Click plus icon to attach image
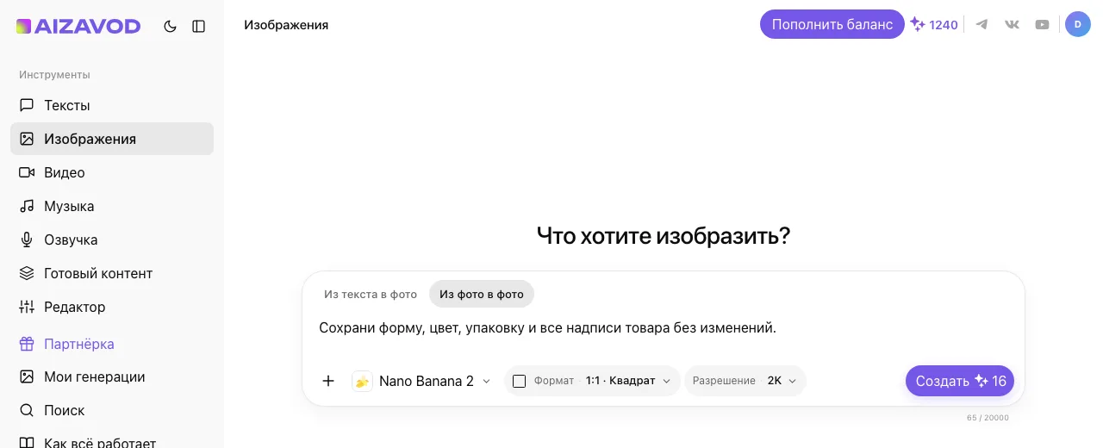Image resolution: width=1103 pixels, height=448 pixels. pyautogui.click(x=328, y=381)
